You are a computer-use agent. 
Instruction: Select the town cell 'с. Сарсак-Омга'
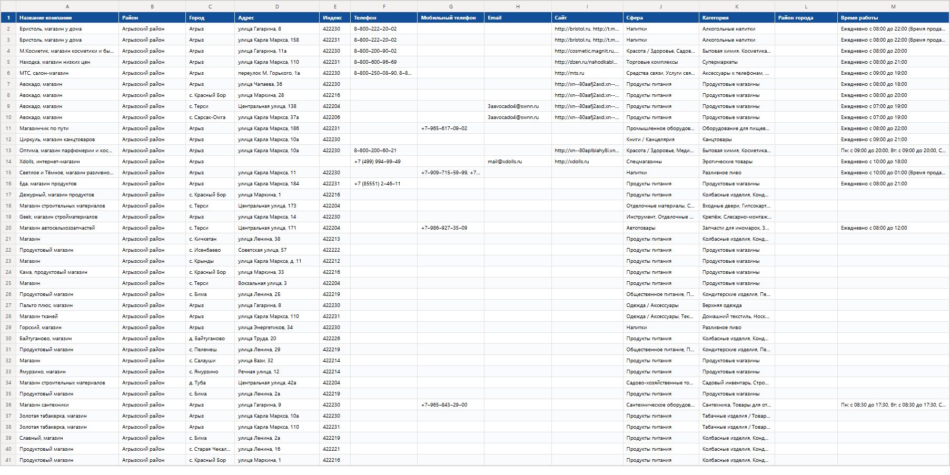coord(210,117)
